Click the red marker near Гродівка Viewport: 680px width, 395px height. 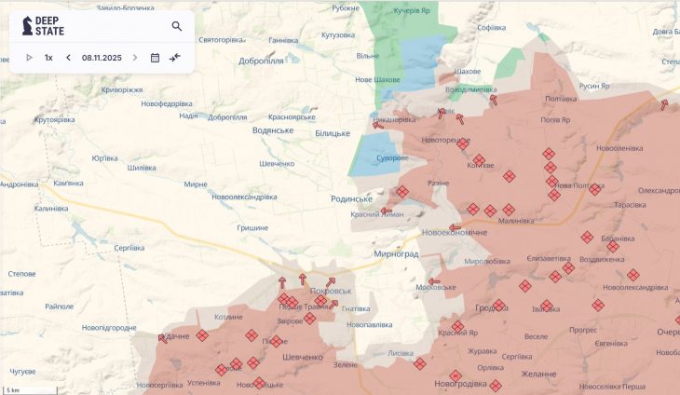point(499,305)
